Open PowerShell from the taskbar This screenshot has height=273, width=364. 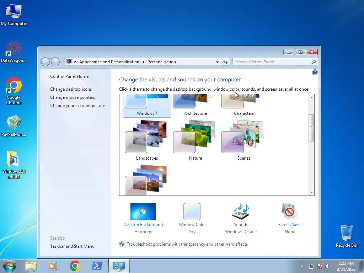97,266
